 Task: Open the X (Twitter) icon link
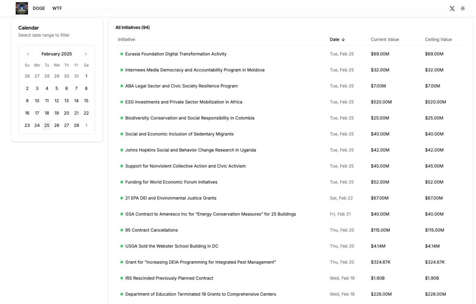click(x=452, y=8)
